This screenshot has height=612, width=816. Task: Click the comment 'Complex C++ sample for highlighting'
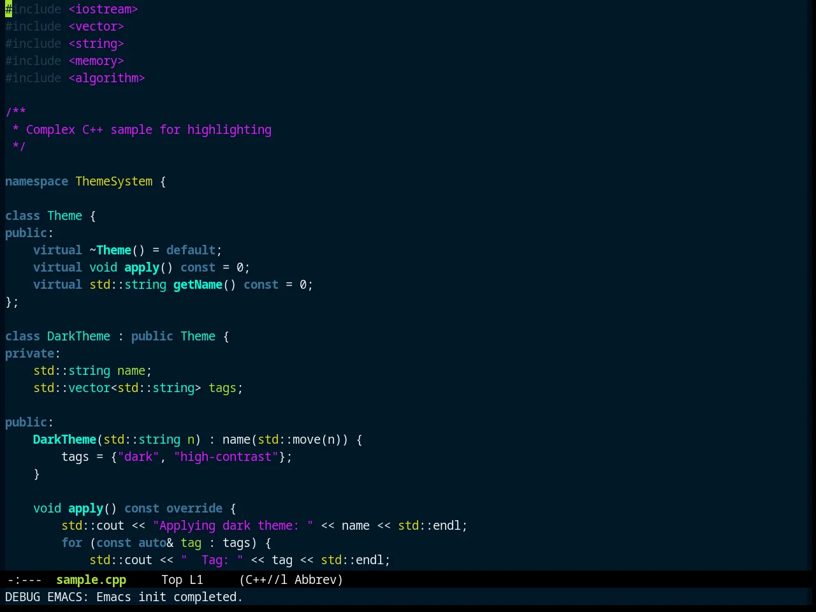tap(149, 129)
